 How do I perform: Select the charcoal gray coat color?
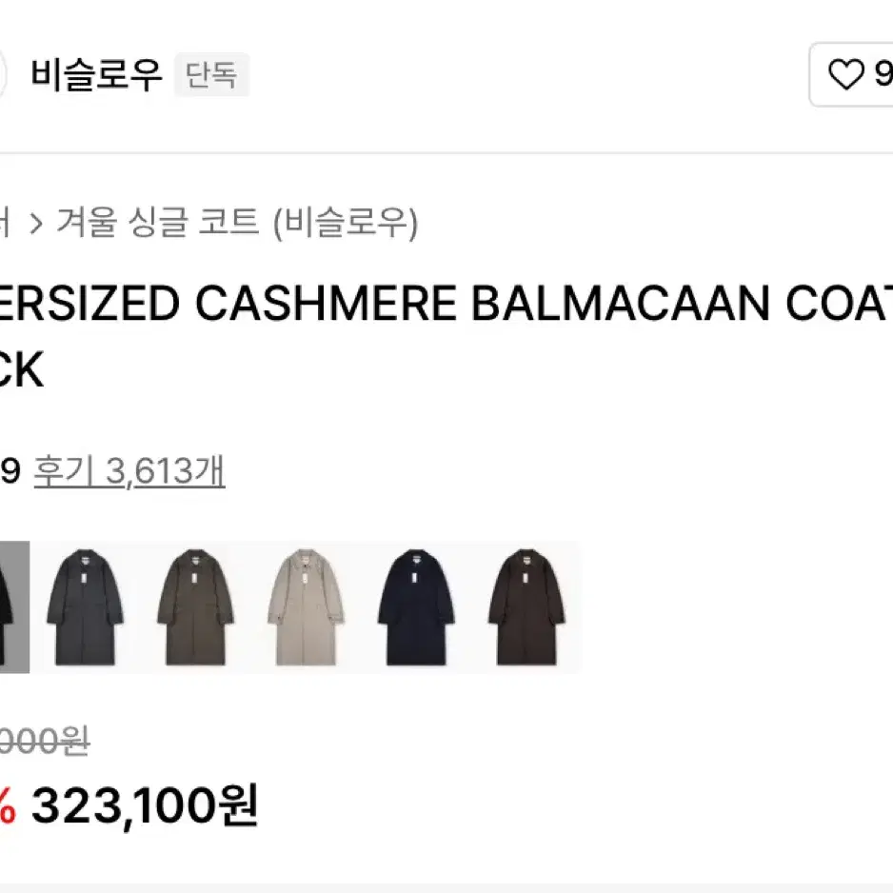point(85,607)
